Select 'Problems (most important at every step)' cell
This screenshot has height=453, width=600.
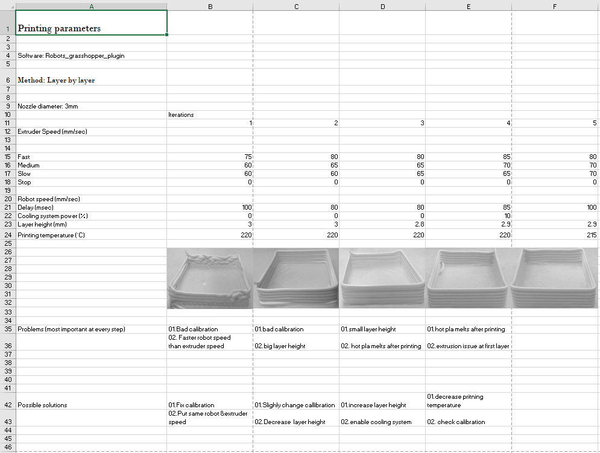91,329
